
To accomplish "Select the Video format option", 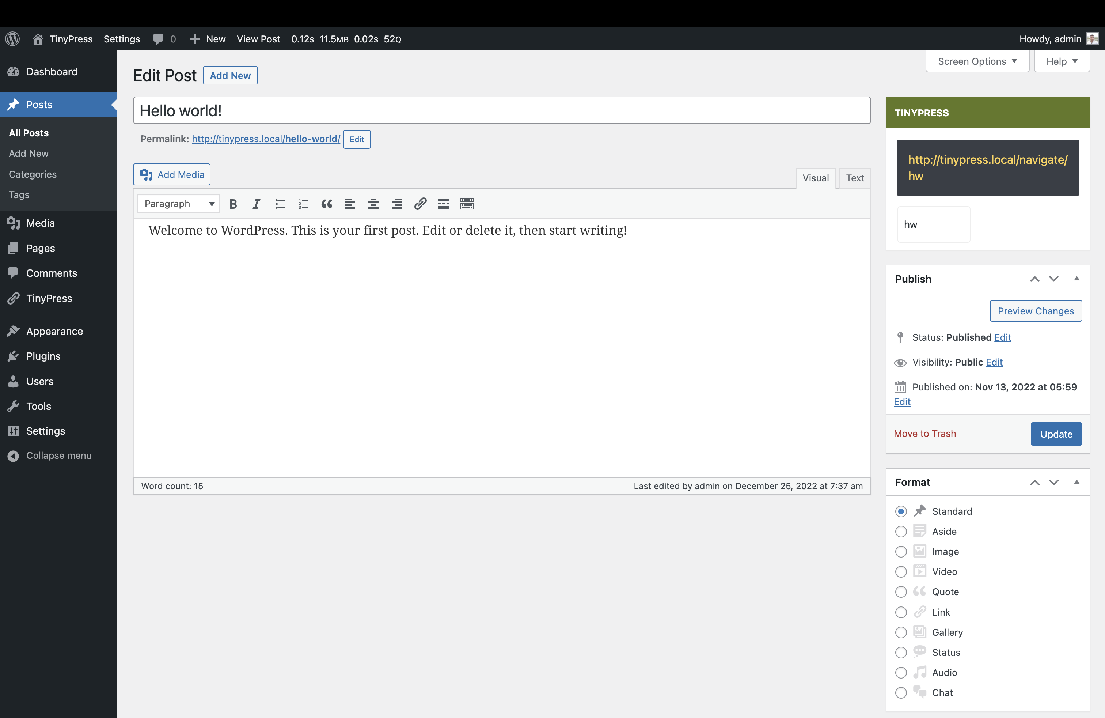I will [901, 572].
